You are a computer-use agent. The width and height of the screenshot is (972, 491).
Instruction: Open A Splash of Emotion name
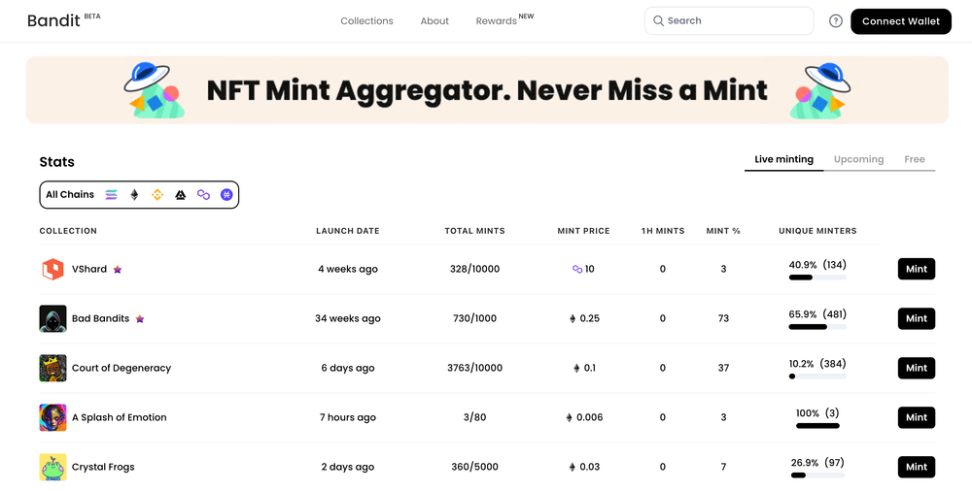119,418
